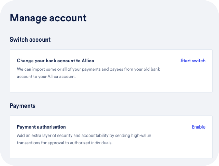Click the "Manage account" page title
This screenshot has height=166, width=219.
point(48,18)
